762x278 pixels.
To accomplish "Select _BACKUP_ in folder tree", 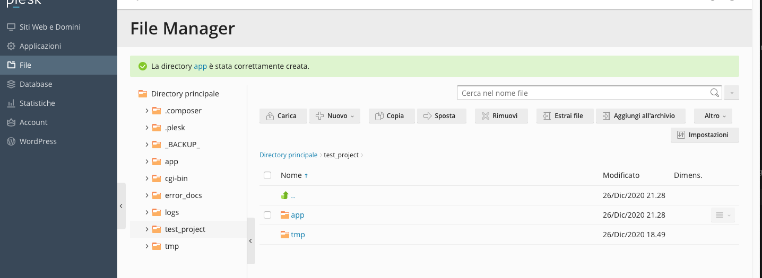I will pos(183,145).
